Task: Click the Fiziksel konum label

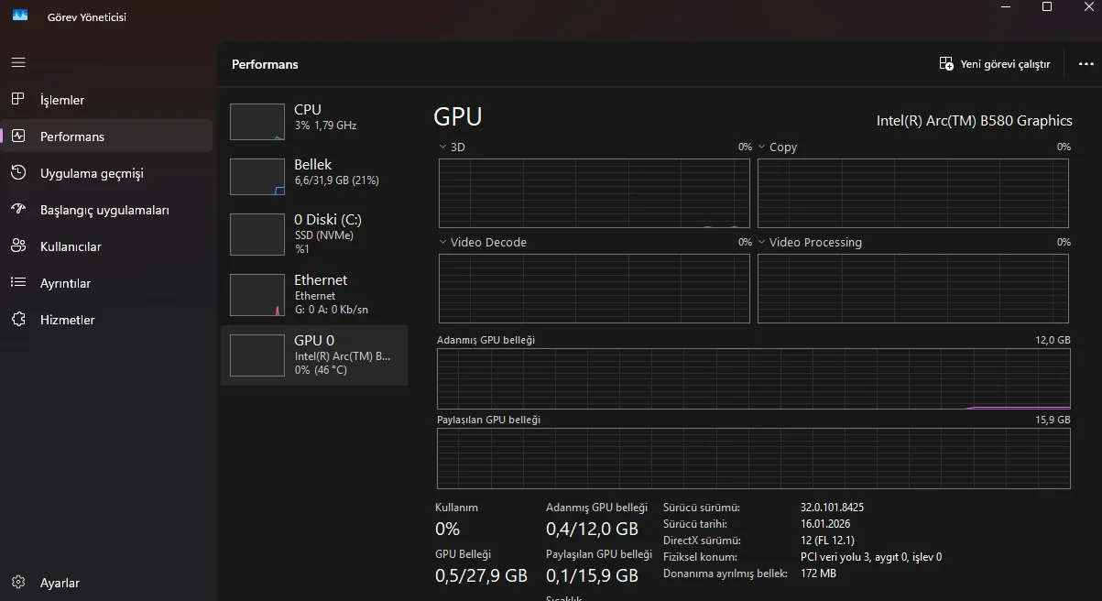Action: [700, 556]
